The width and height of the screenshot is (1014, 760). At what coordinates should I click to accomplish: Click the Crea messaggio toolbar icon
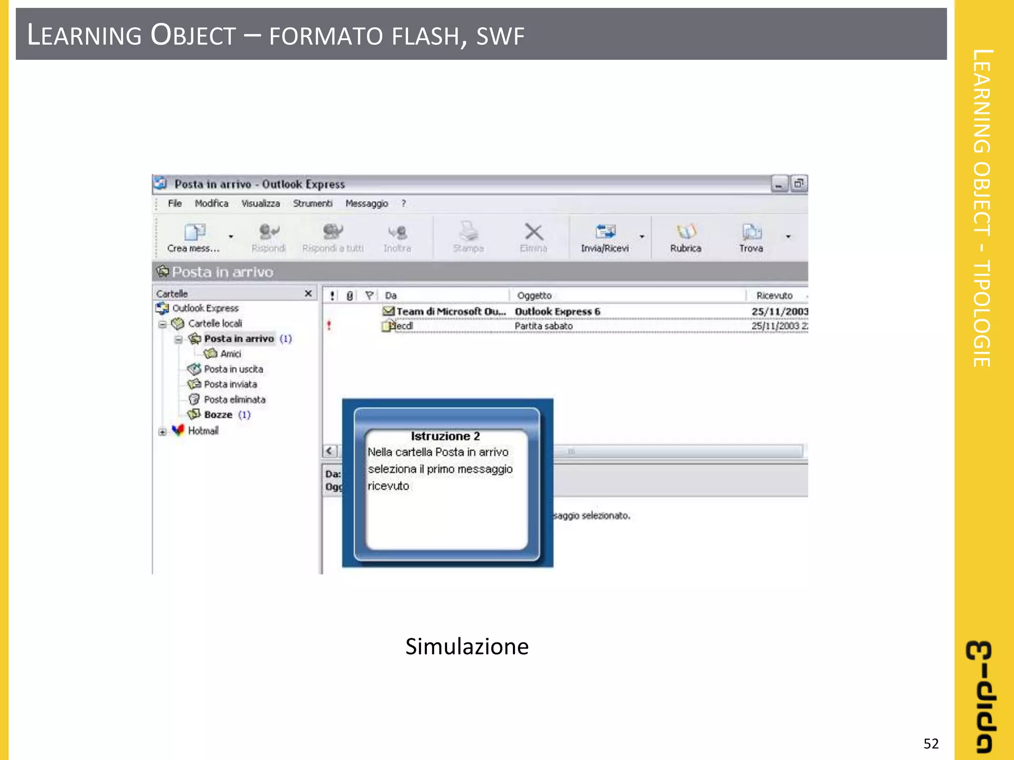194,232
